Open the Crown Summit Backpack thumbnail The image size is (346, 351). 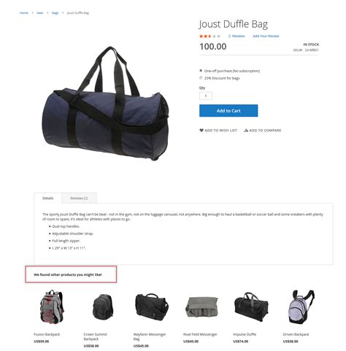103,307
